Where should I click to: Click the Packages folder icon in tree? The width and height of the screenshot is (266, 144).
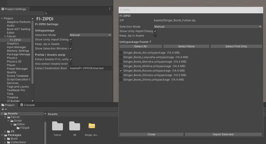6,135
